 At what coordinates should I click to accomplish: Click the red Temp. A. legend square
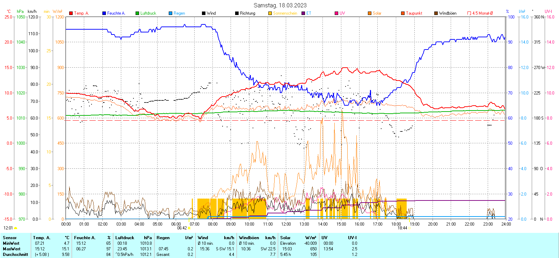click(x=71, y=13)
